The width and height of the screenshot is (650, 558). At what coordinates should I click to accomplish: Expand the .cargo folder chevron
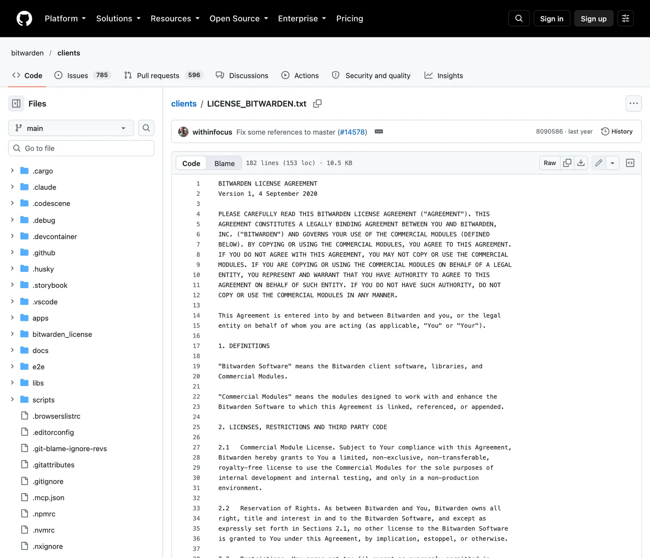click(x=12, y=171)
